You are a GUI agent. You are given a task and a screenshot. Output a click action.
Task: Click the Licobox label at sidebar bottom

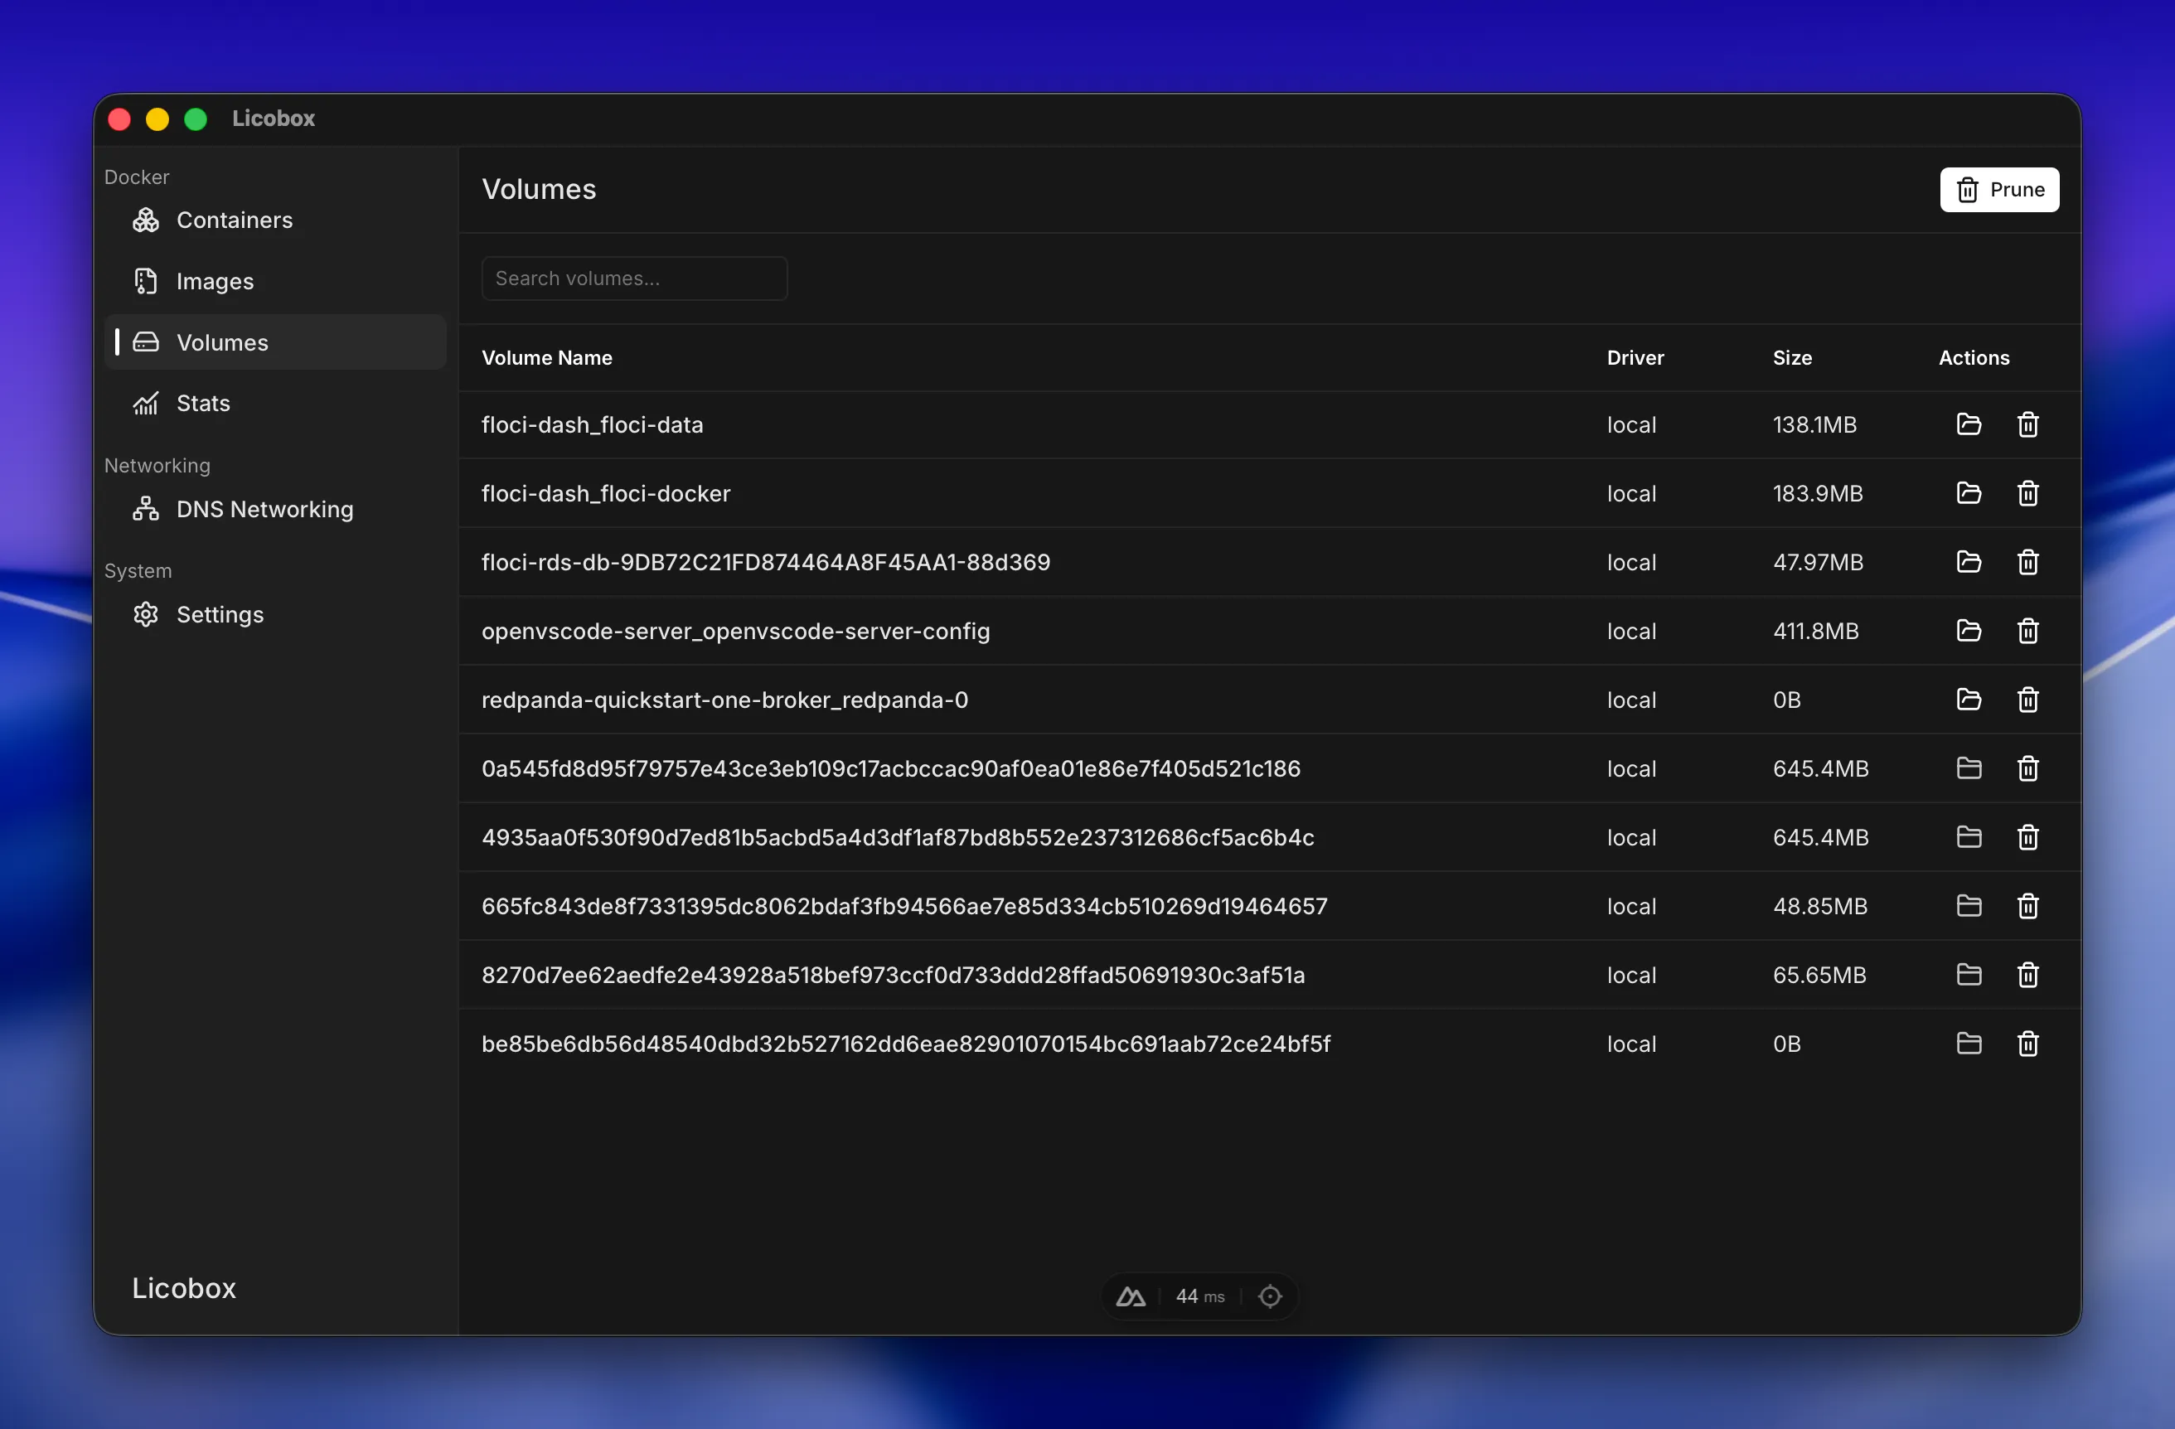pos(184,1287)
